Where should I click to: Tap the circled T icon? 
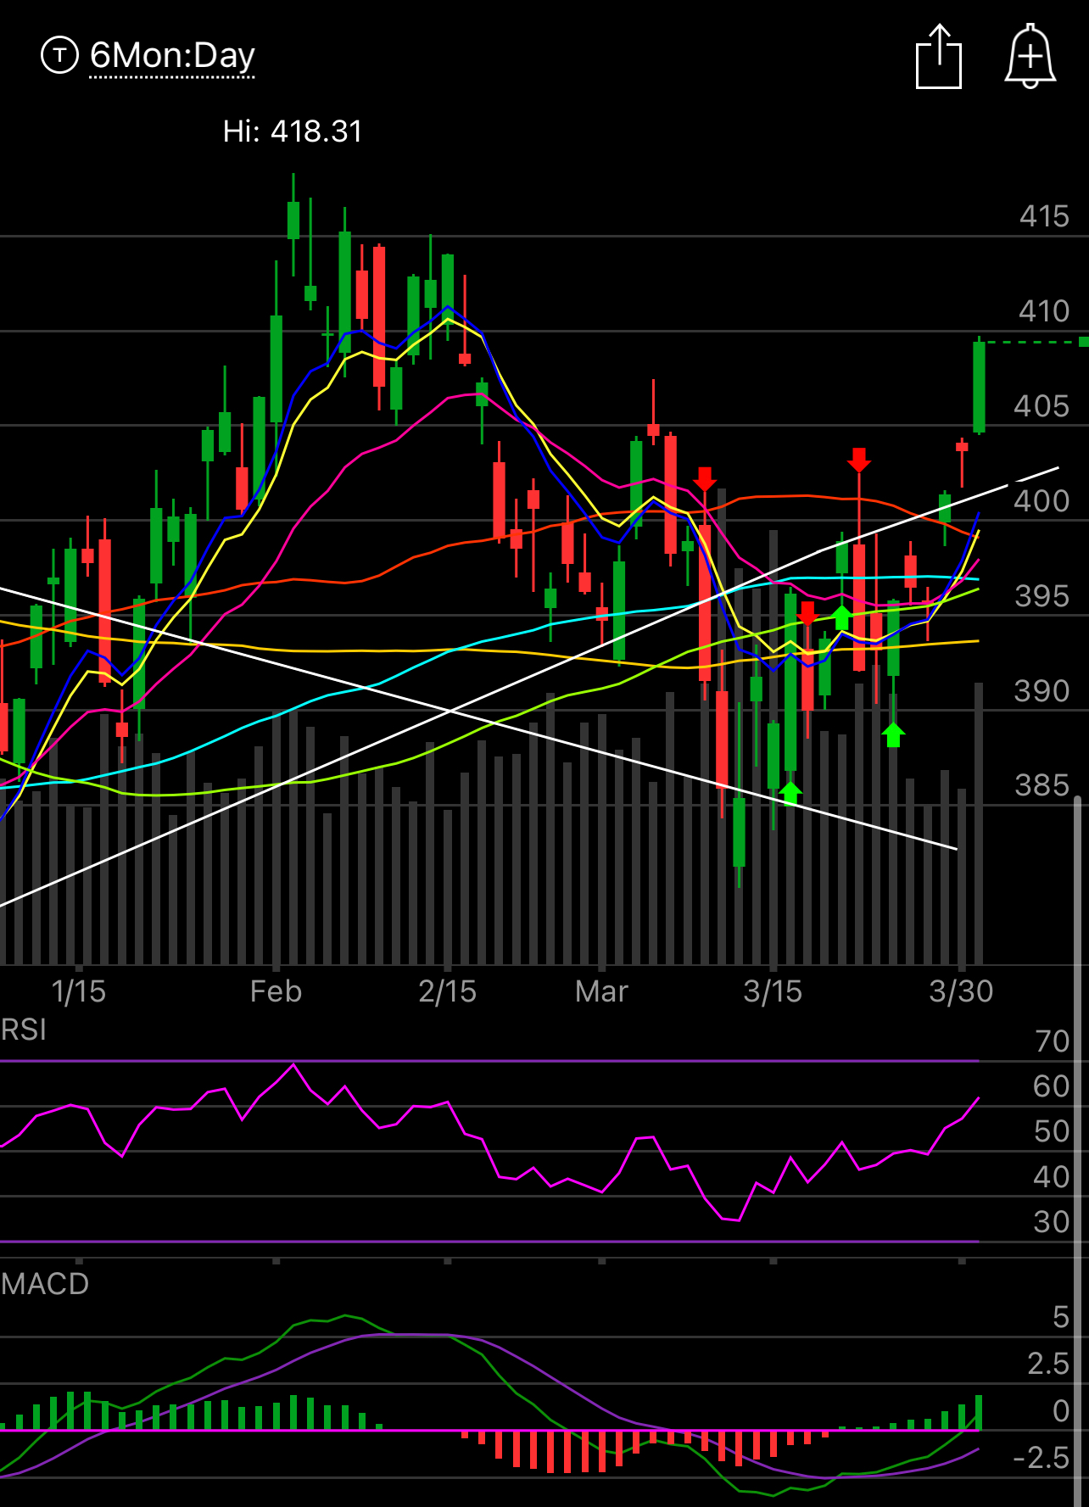point(59,56)
